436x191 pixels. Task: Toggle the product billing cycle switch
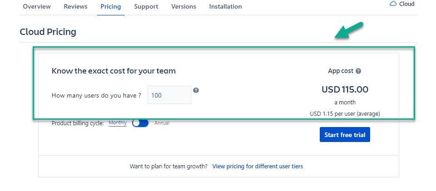pyautogui.click(x=140, y=123)
